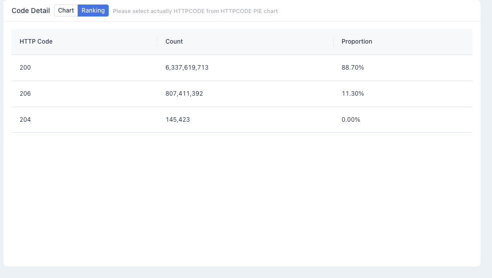Click the Count column header

[x=174, y=42]
